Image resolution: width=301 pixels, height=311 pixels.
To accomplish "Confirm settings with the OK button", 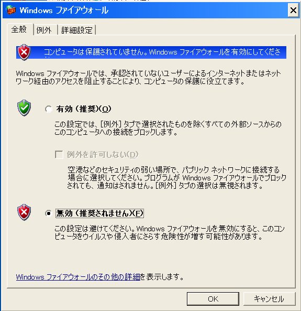I will tap(213, 299).
